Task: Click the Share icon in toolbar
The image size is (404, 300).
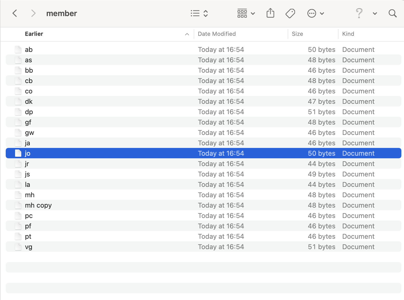Action: pyautogui.click(x=270, y=13)
